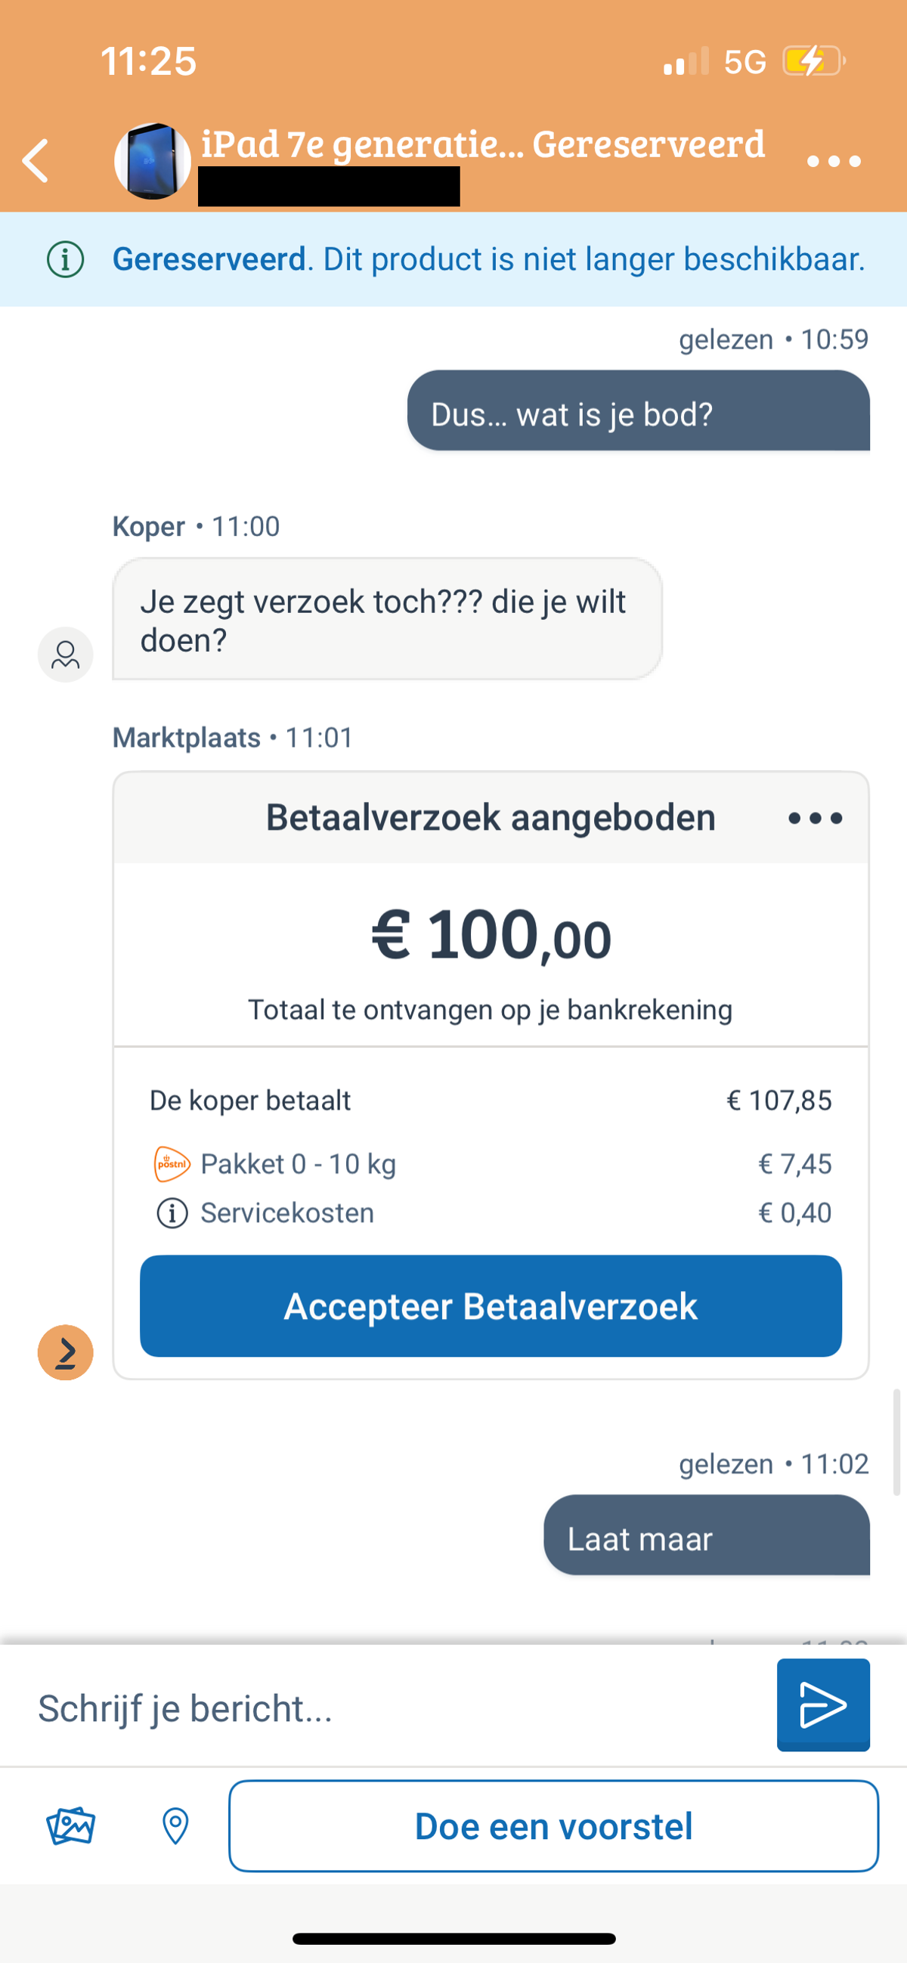Tap the info icon in Gereserveerd banner
This screenshot has height=1963, width=907.
[66, 260]
